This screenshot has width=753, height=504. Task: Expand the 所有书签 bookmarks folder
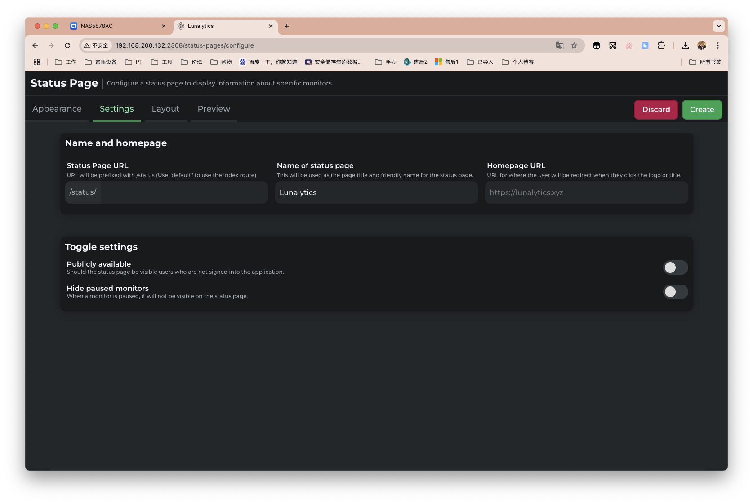705,62
